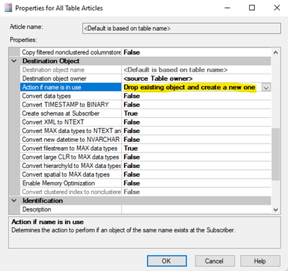Dismiss the dialog with Cancel

[215, 261]
